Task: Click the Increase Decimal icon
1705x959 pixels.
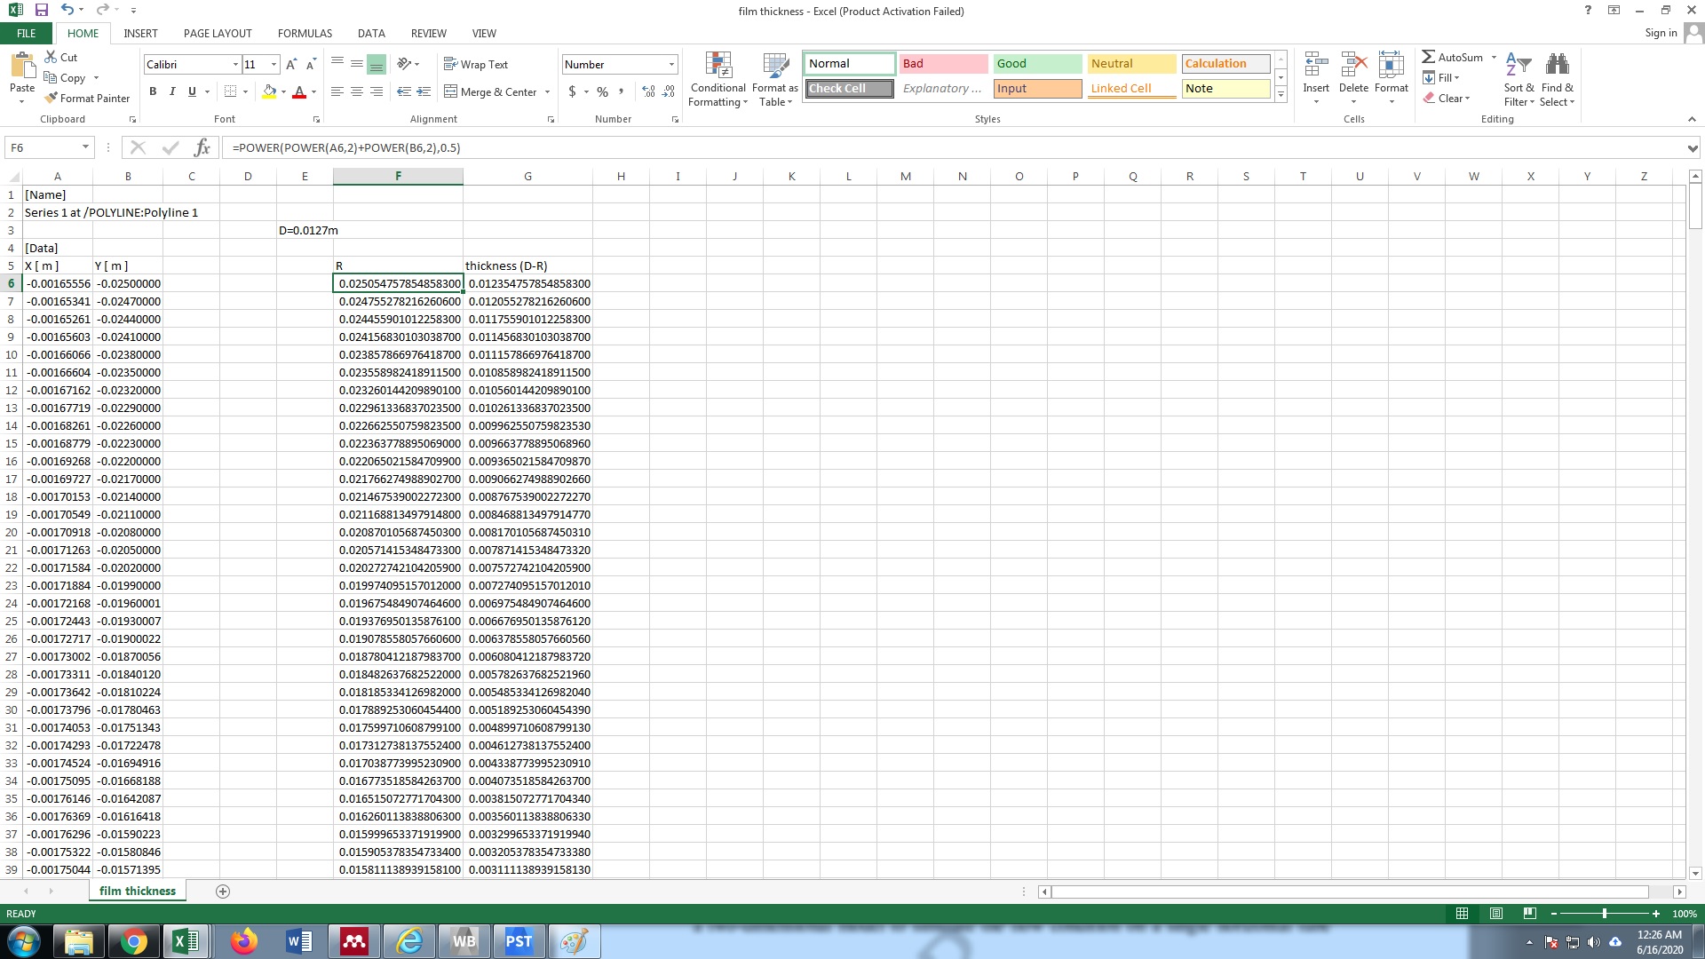Action: pyautogui.click(x=648, y=91)
